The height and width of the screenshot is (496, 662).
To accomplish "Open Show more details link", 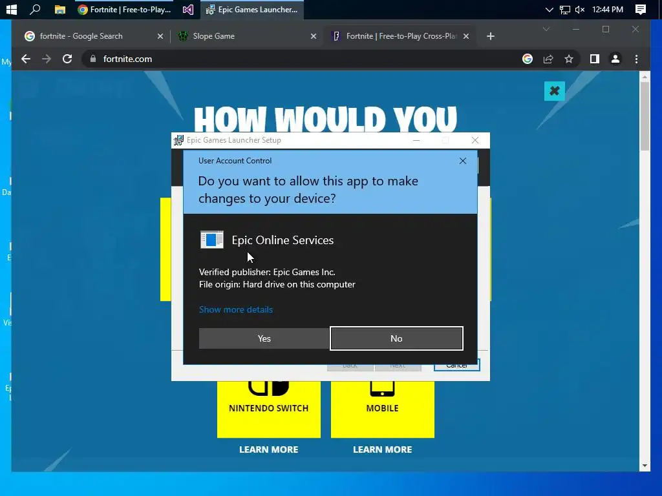I will coord(235,309).
